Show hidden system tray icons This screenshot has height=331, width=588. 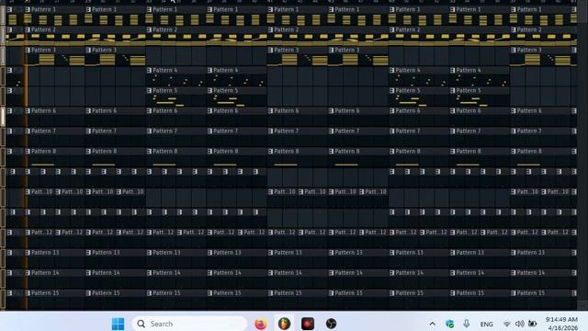point(432,324)
